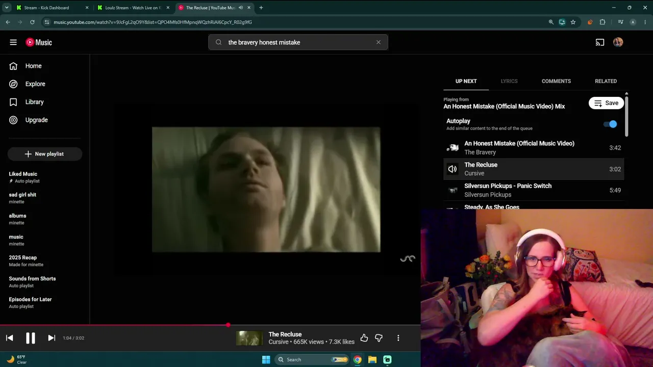Open a new browser tab
The image size is (653, 367).
point(261,8)
